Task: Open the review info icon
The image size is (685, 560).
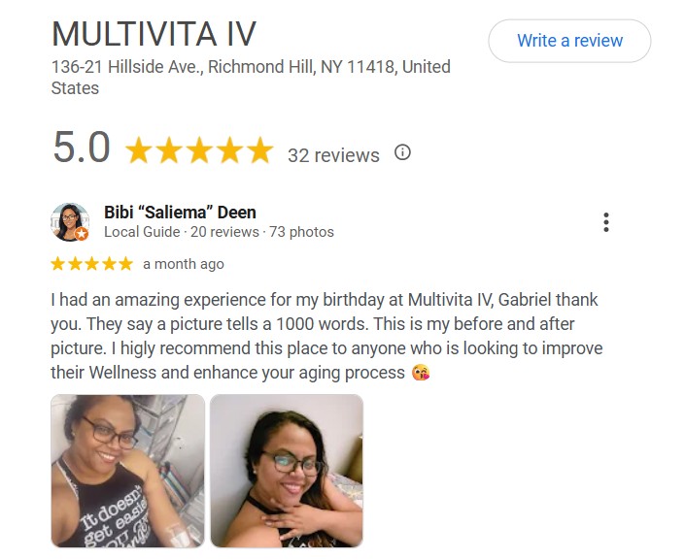Action: (x=402, y=152)
